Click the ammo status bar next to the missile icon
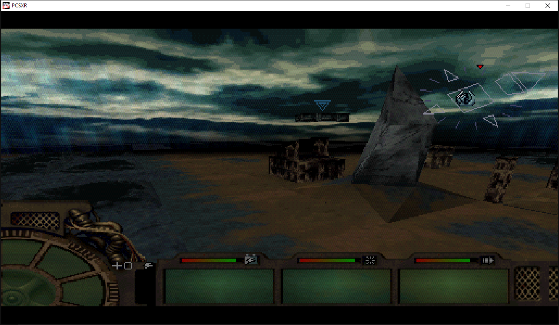The width and height of the screenshot is (559, 325). coord(447,260)
